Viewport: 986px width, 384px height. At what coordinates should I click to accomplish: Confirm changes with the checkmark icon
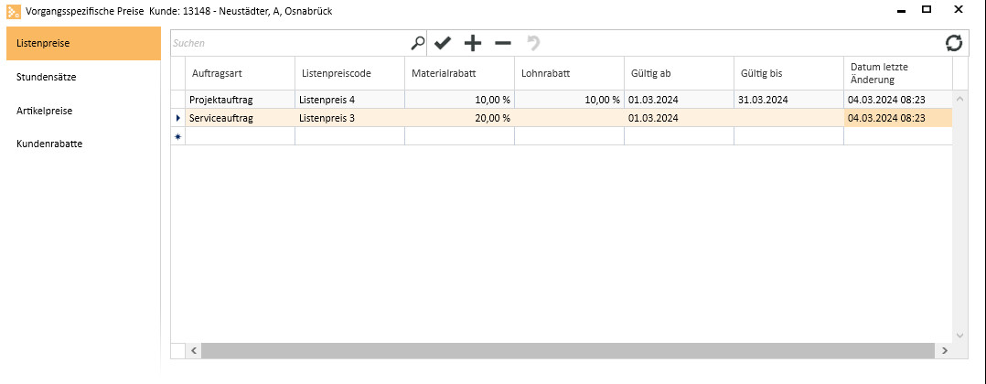pyautogui.click(x=443, y=43)
